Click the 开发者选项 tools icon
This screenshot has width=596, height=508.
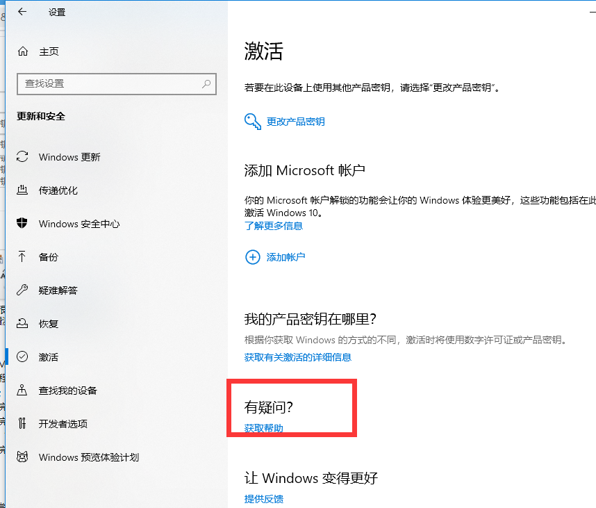point(22,423)
